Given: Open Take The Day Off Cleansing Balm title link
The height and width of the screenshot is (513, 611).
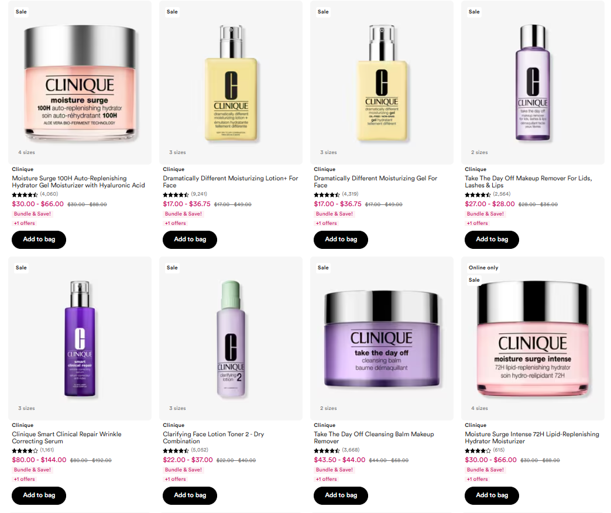Looking at the screenshot, I should (x=374, y=437).
